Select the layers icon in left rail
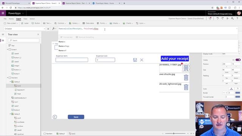The width and height of the screenshot is (242, 136). coord(3,40)
